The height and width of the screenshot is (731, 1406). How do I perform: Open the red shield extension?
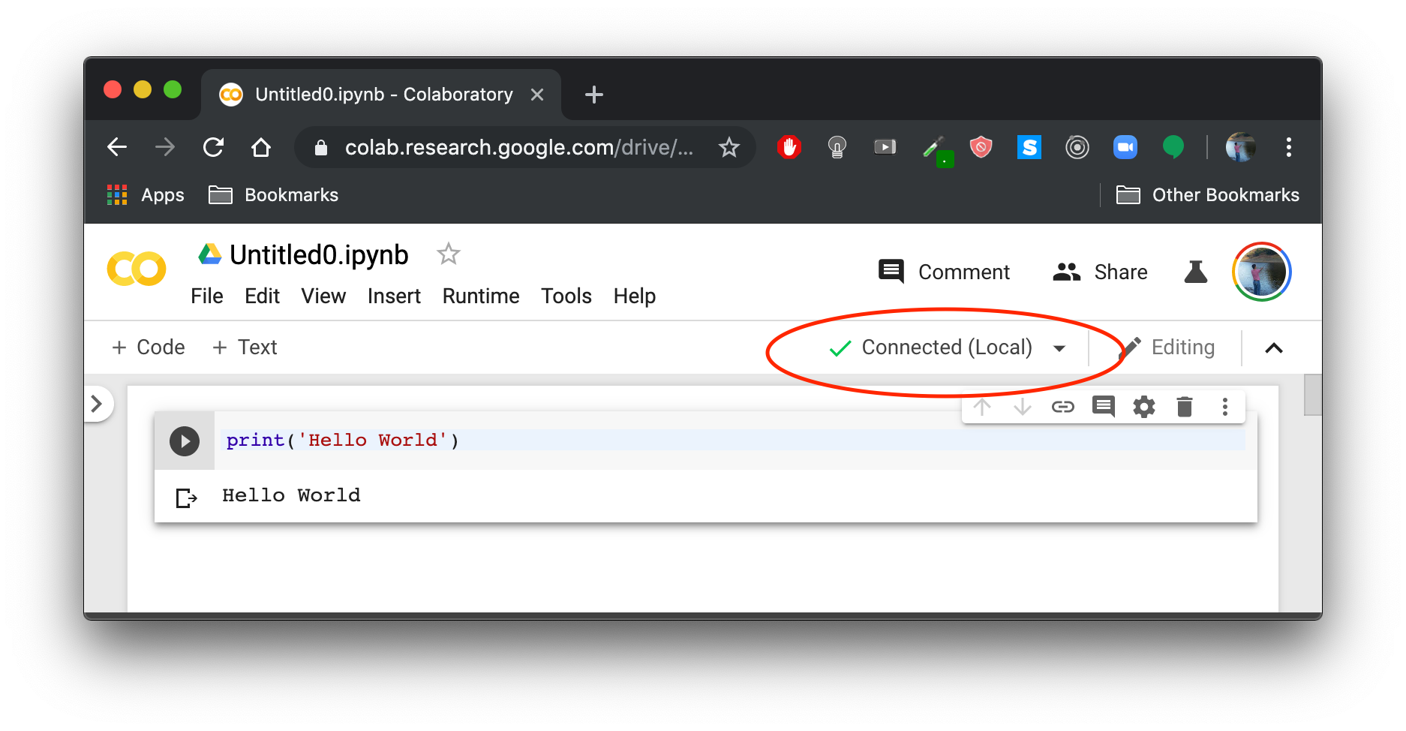981,147
